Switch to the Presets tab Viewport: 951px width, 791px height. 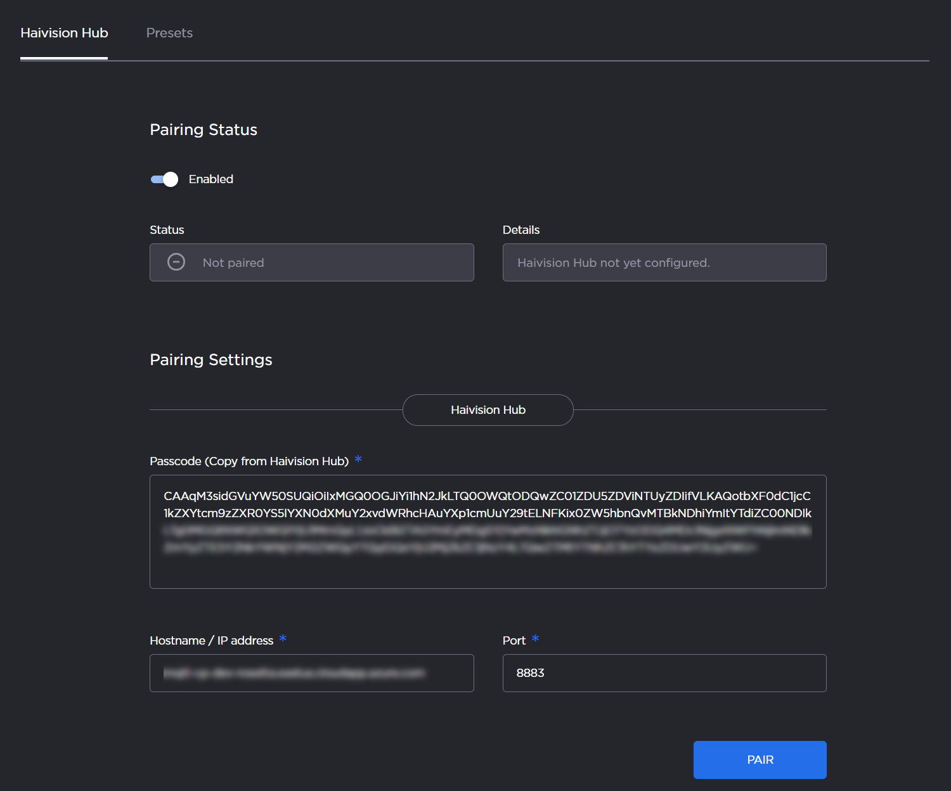[x=169, y=33]
